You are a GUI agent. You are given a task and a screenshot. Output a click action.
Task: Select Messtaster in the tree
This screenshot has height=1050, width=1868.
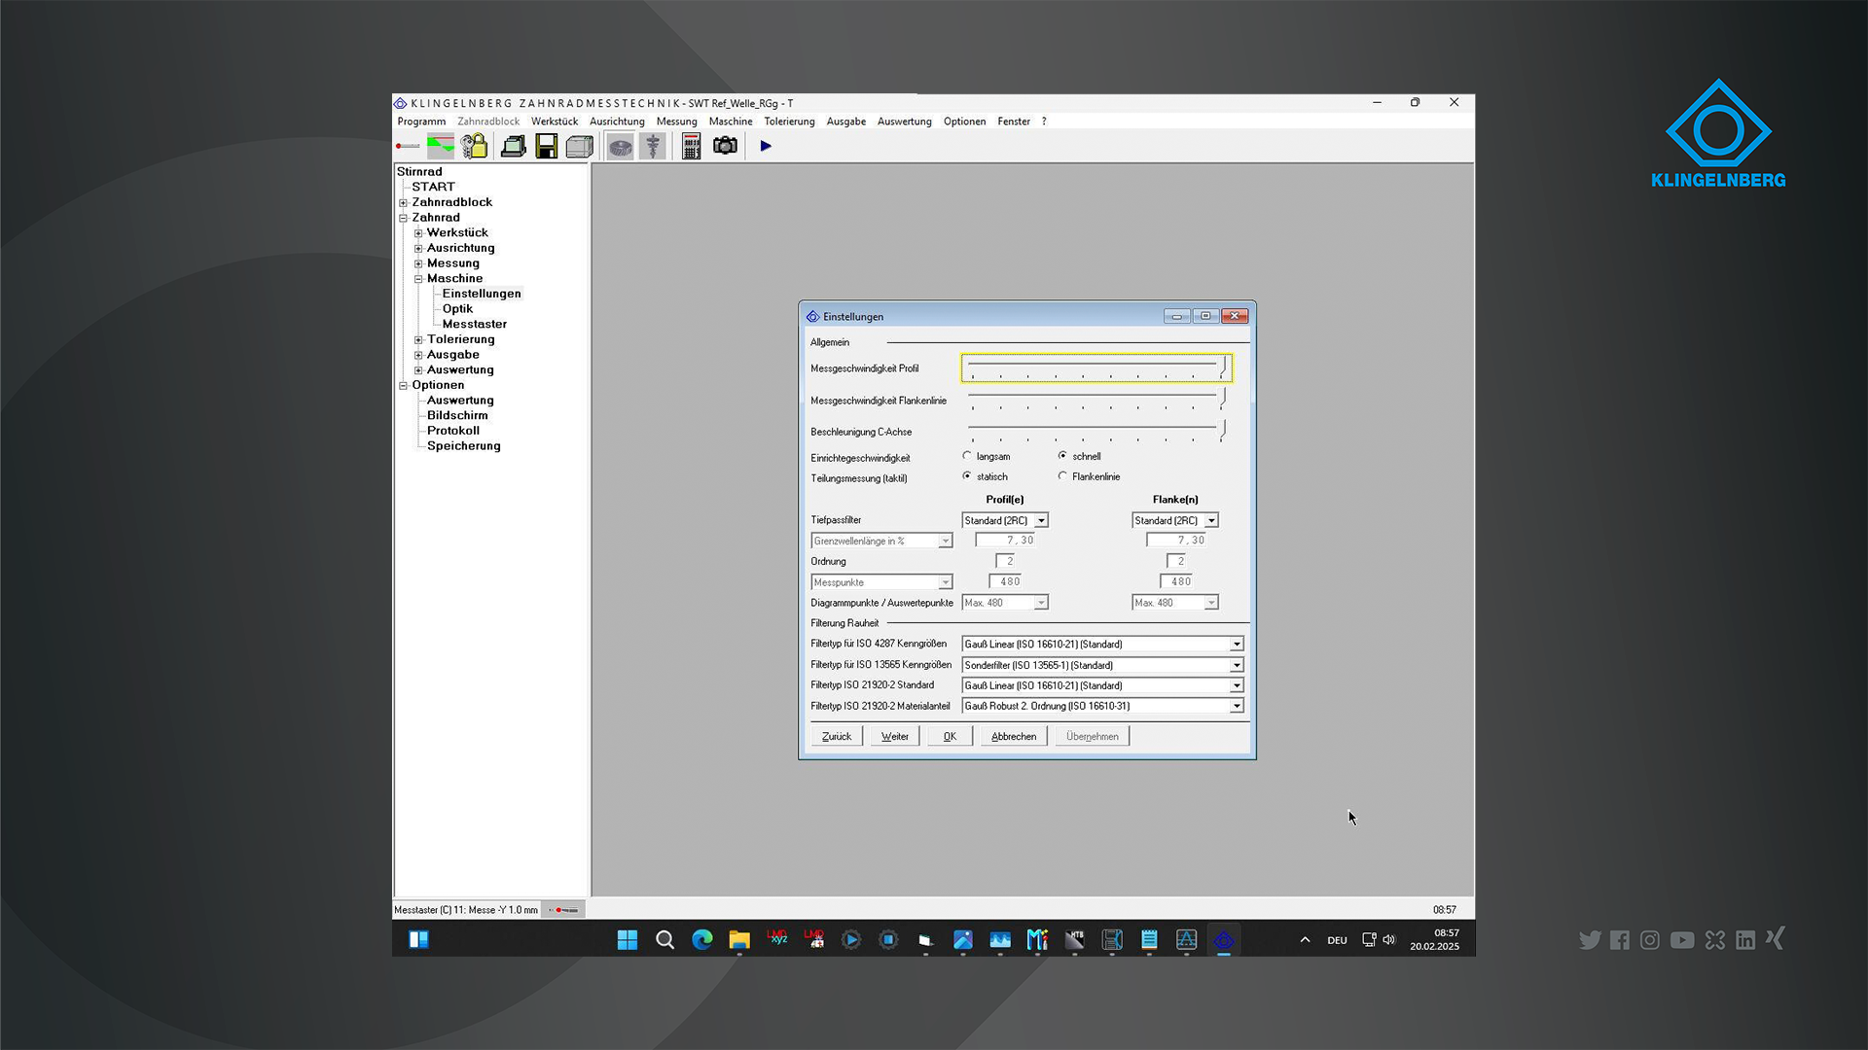tap(475, 324)
